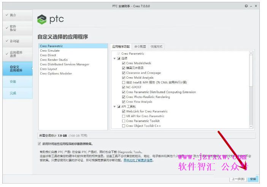Screen dimensions: 267x187
Task: Toggle the Clearance and Creepage checkbox
Action: point(124,73)
